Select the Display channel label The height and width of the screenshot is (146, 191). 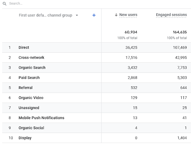coord(25,138)
